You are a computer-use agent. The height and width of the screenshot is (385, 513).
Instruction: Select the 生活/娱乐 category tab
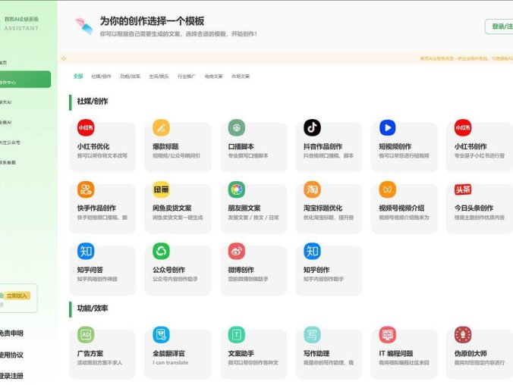pyautogui.click(x=159, y=76)
